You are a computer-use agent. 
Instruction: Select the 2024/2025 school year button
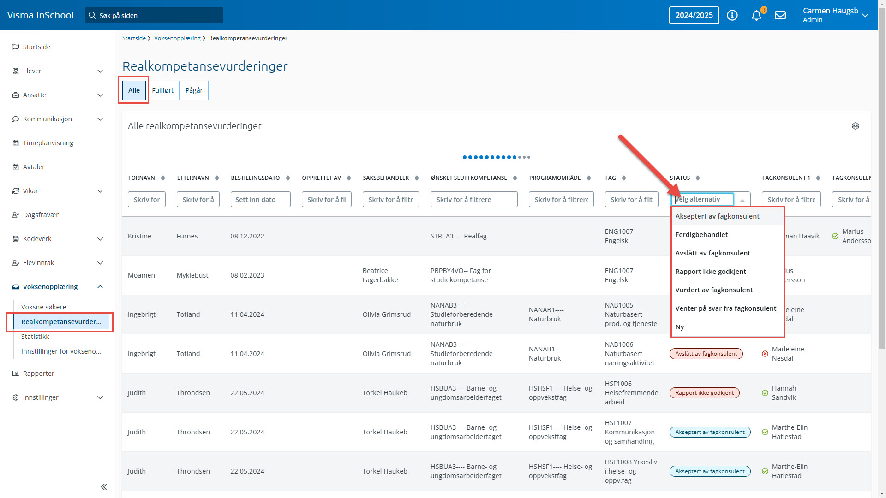click(x=694, y=15)
